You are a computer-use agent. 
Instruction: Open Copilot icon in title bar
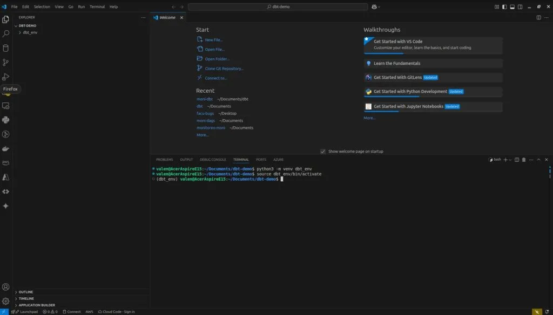374,6
